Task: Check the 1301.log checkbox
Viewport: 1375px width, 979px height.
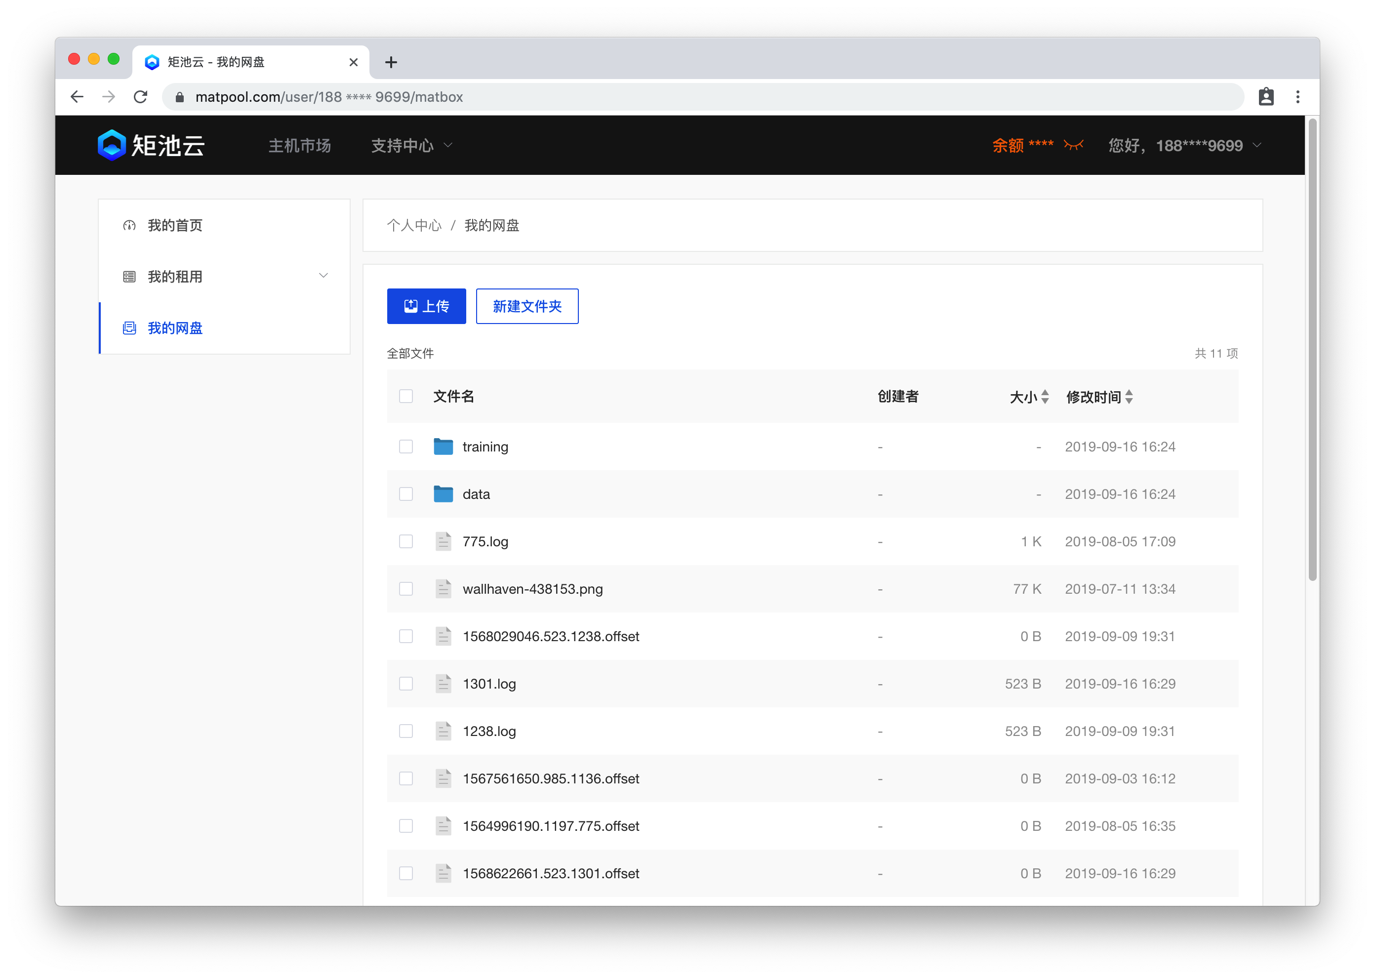Action: coord(405,684)
